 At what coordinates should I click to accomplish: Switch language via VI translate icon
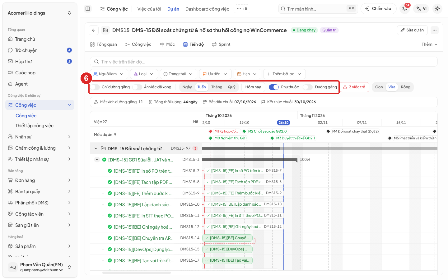tap(422, 9)
